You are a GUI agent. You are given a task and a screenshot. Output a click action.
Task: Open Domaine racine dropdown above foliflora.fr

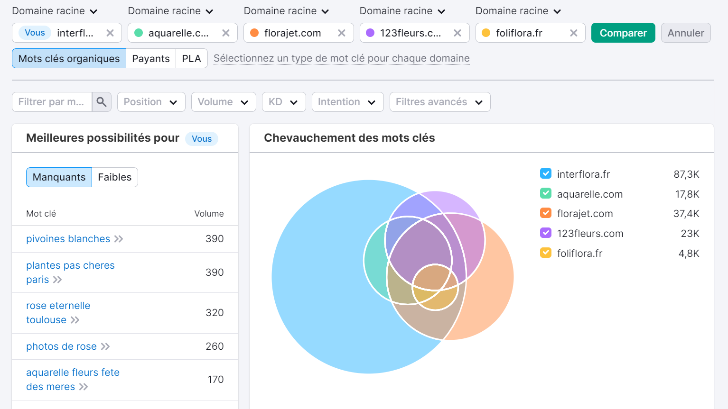click(x=518, y=11)
